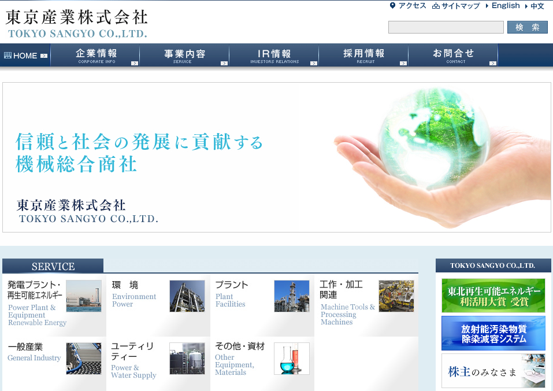Open the flask thumbnail for Other Equipment
553x391 pixels.
(292, 358)
